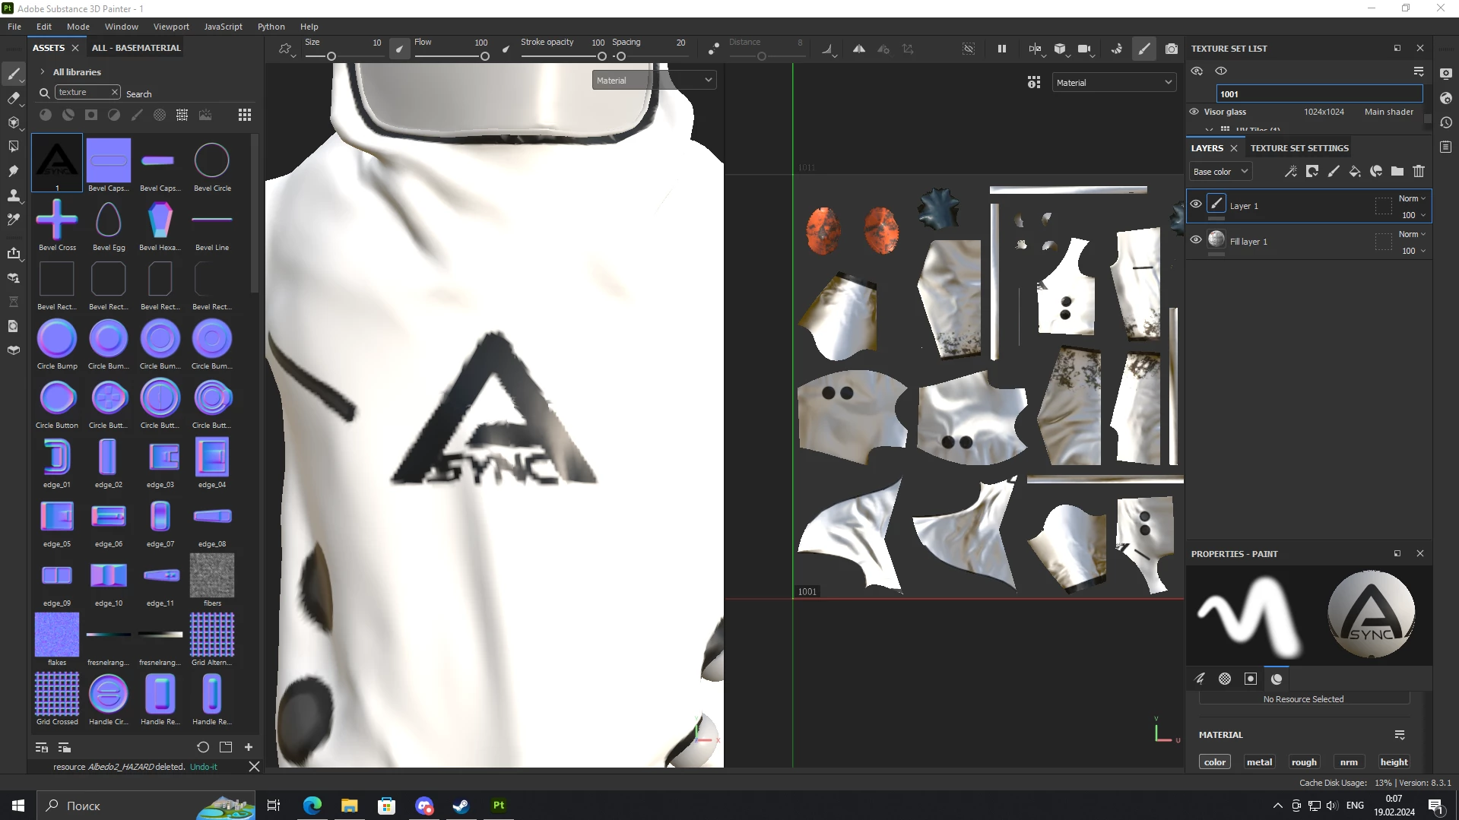The height and width of the screenshot is (820, 1459).
Task: Switch assets to grid view
Action: click(x=245, y=115)
